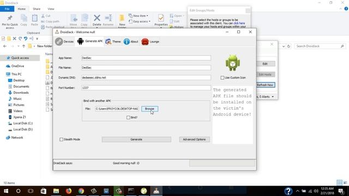Viewport: 349px width, 196px height.
Task: Select Pictures in the navigation pane
Action: tap(19, 105)
